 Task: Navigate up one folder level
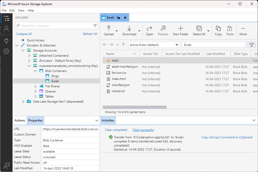123,45
